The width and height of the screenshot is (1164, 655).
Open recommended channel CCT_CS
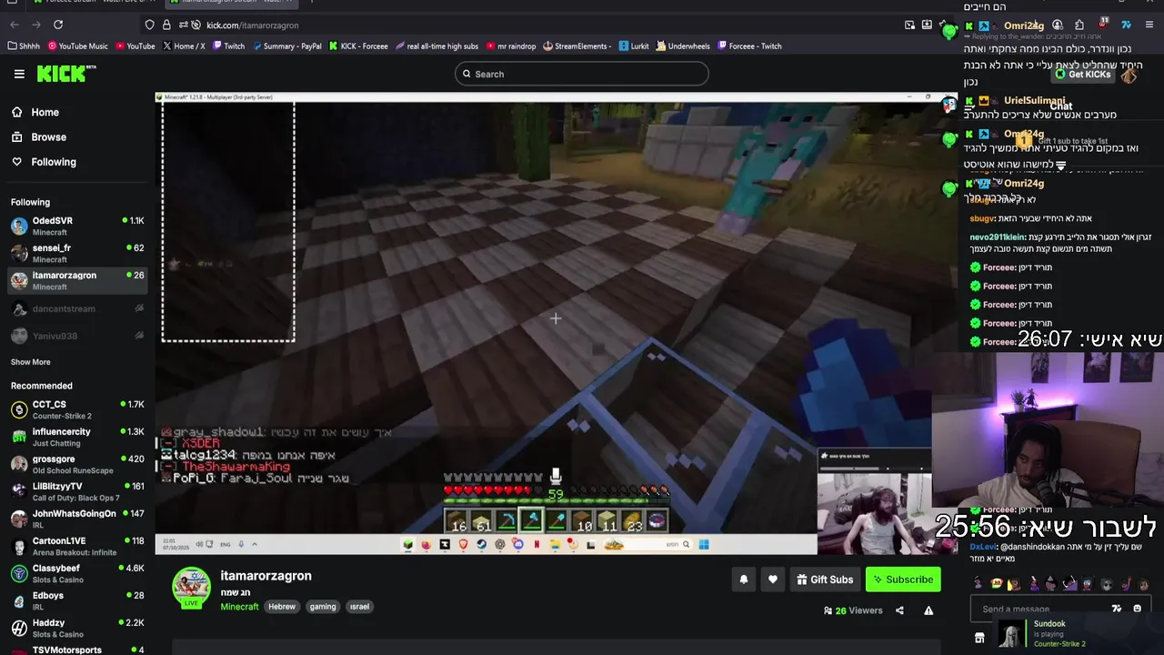[77, 409]
